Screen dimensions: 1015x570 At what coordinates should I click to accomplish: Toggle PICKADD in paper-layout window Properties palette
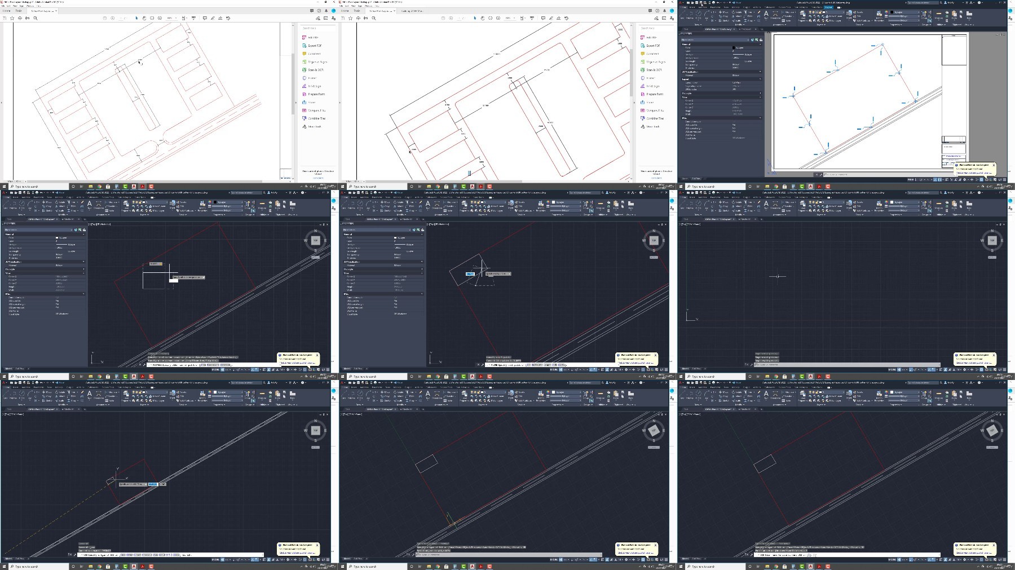(x=752, y=40)
